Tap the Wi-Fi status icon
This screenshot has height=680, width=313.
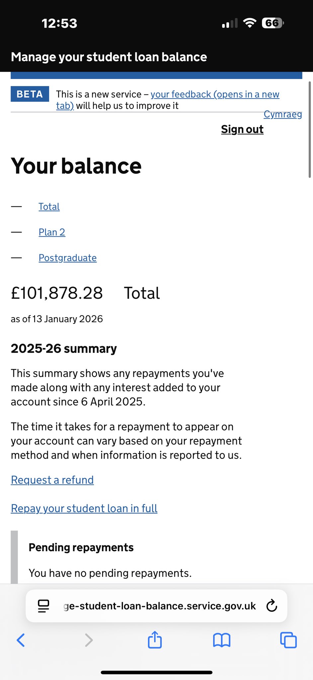(x=249, y=23)
